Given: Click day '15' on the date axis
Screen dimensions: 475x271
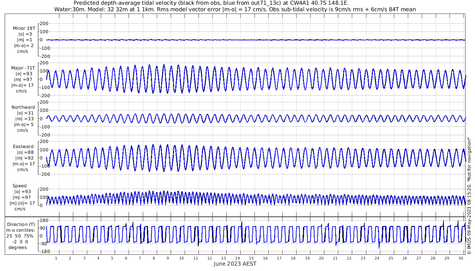Looking at the screenshot, I should pyautogui.click(x=251, y=258).
